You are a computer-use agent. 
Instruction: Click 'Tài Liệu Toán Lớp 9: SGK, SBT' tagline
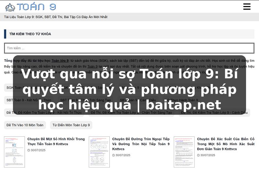click(x=56, y=17)
